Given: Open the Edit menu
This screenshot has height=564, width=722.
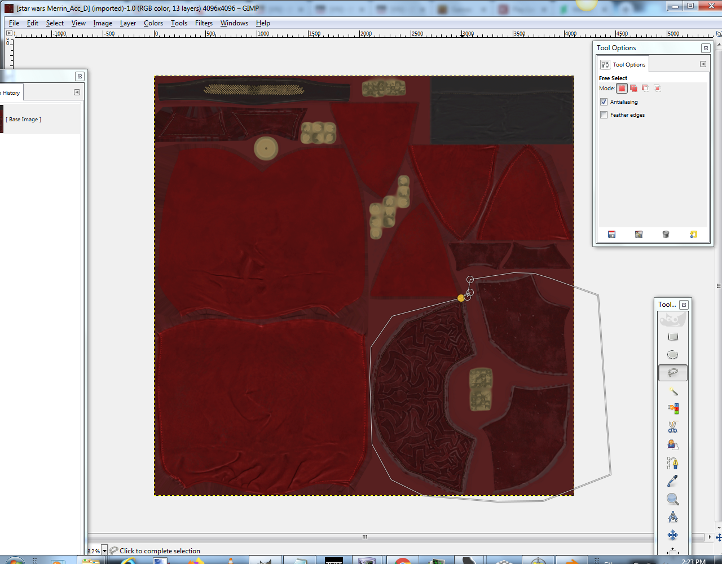Looking at the screenshot, I should [33, 23].
